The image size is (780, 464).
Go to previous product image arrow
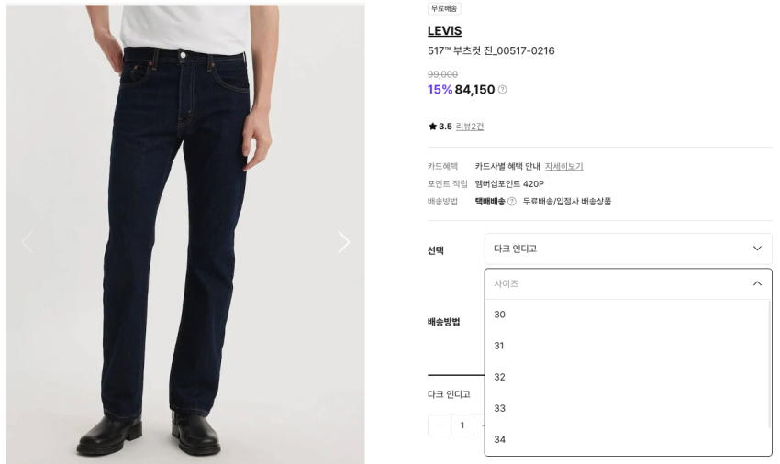tap(27, 242)
